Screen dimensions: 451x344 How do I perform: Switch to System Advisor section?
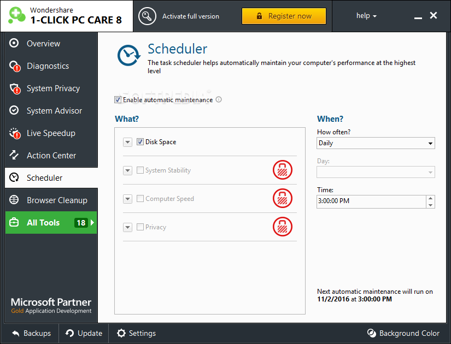[x=51, y=111]
